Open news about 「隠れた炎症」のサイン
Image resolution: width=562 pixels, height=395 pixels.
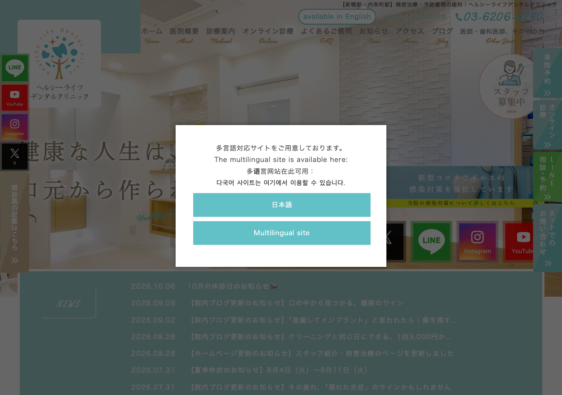(319, 387)
